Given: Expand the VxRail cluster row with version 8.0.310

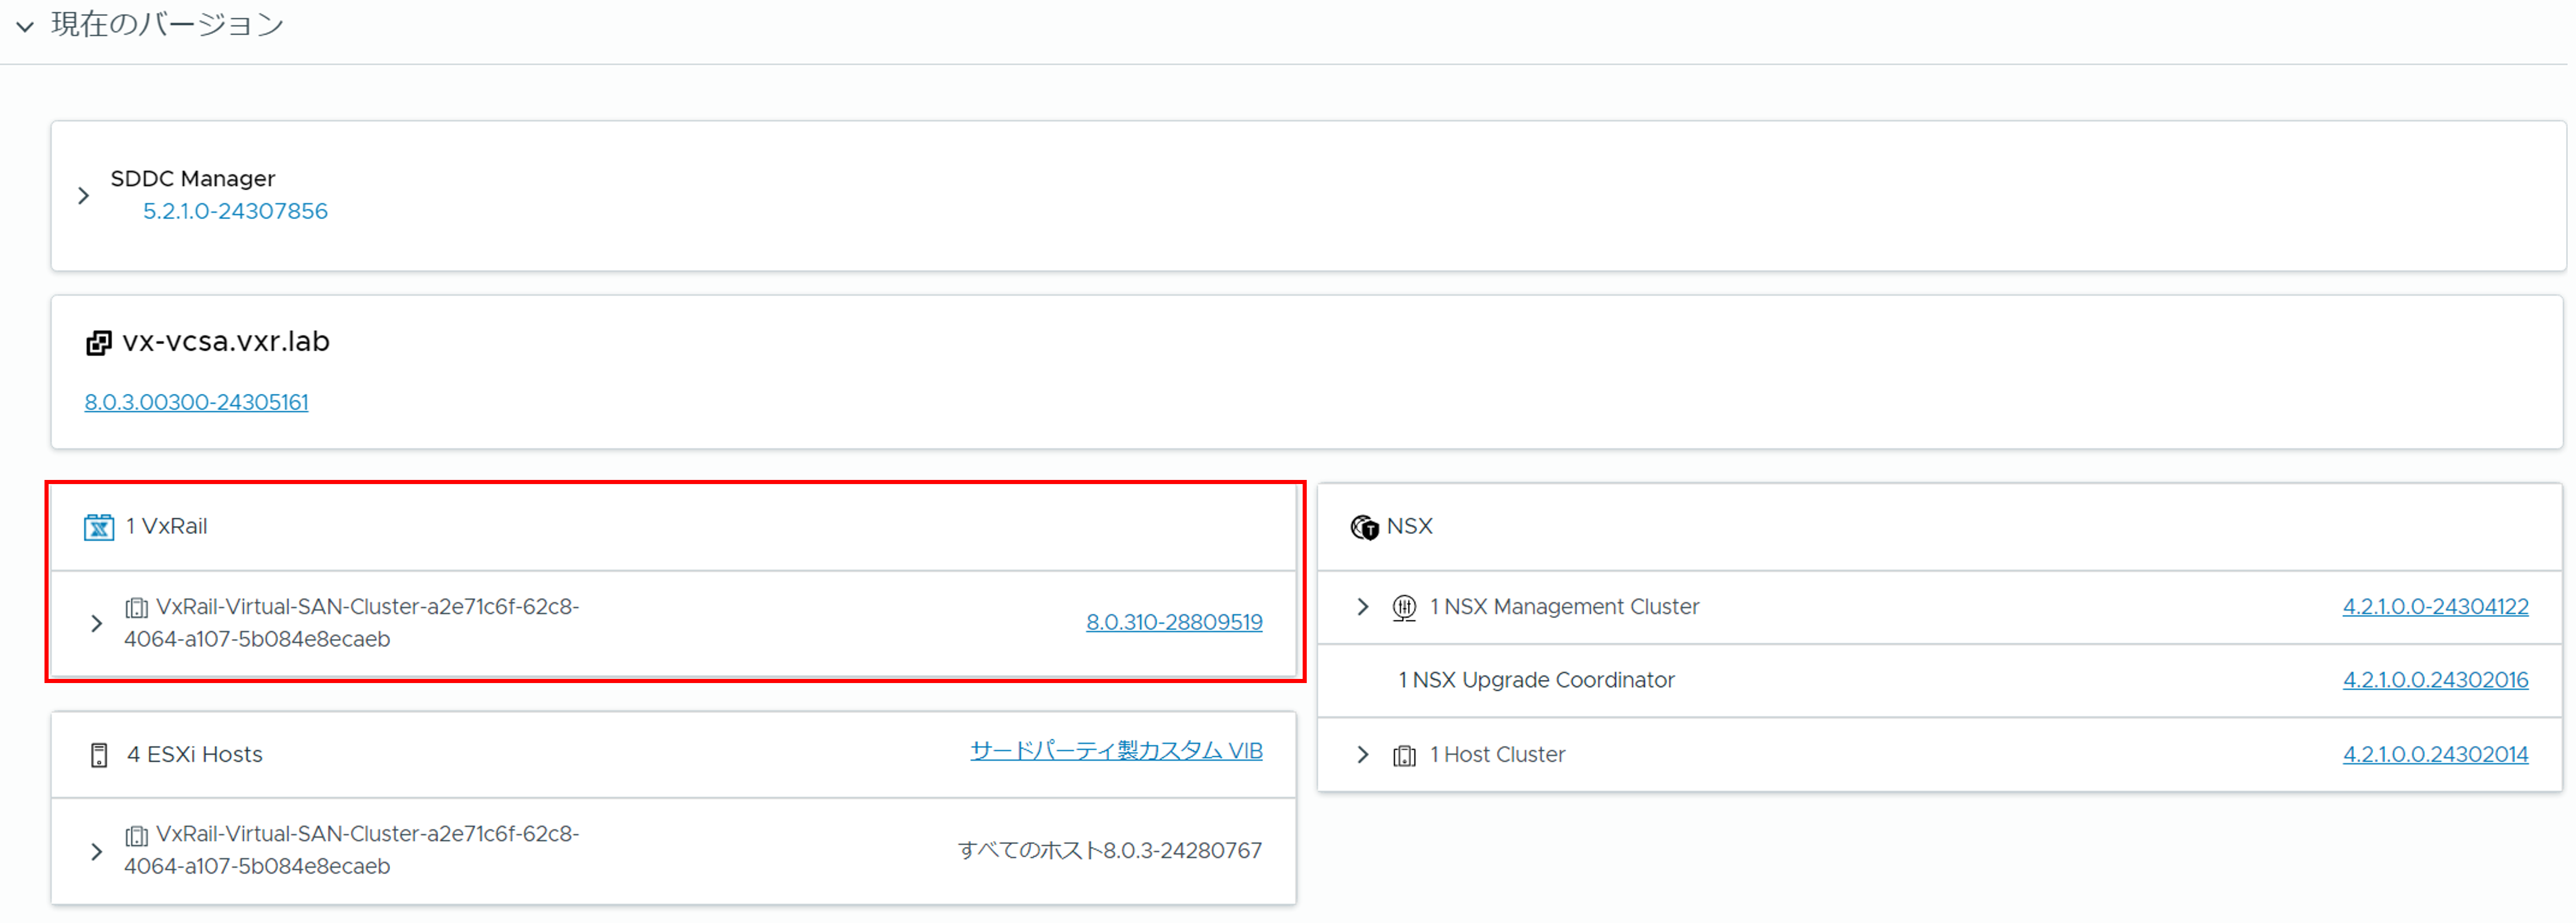Looking at the screenshot, I should (96, 623).
